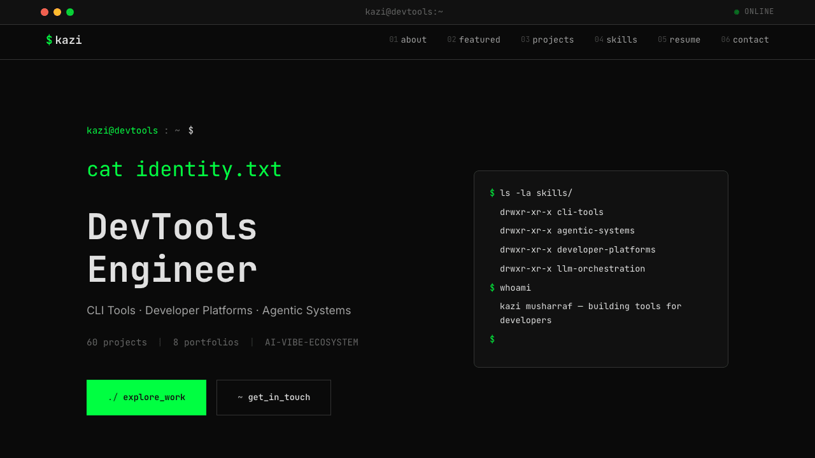The height and width of the screenshot is (458, 815).
Task: Select the agentic-systems directory entry
Action: pyautogui.click(x=567, y=230)
